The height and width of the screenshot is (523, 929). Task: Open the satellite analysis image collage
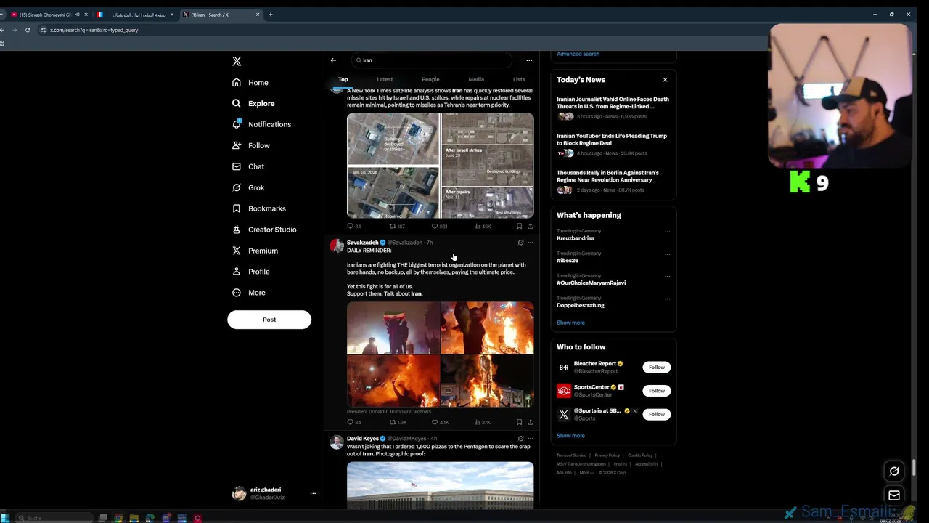pyautogui.click(x=440, y=166)
